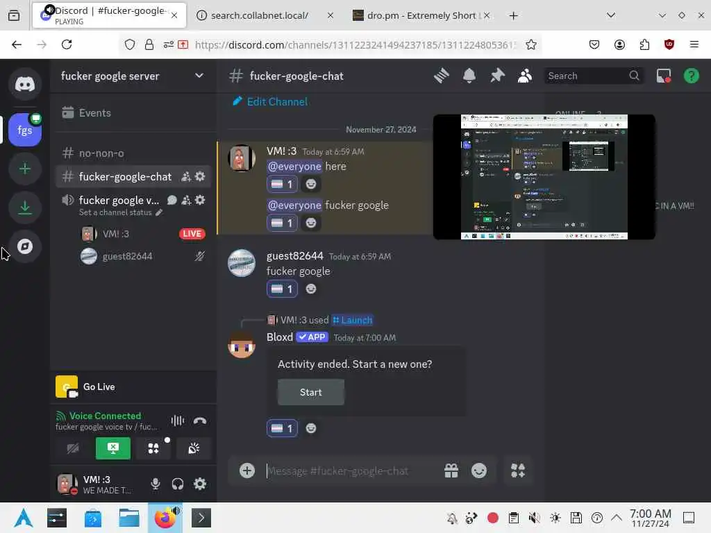Open Threads icon in channel header

coord(441,76)
